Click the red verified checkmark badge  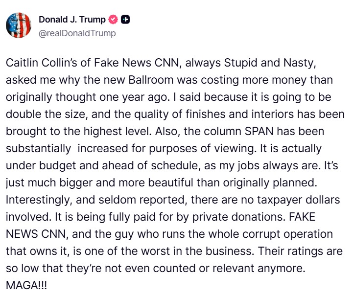pyautogui.click(x=114, y=20)
